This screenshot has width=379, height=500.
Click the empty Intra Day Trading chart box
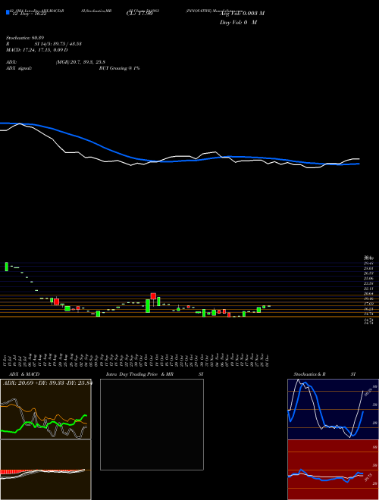[x=152, y=424]
